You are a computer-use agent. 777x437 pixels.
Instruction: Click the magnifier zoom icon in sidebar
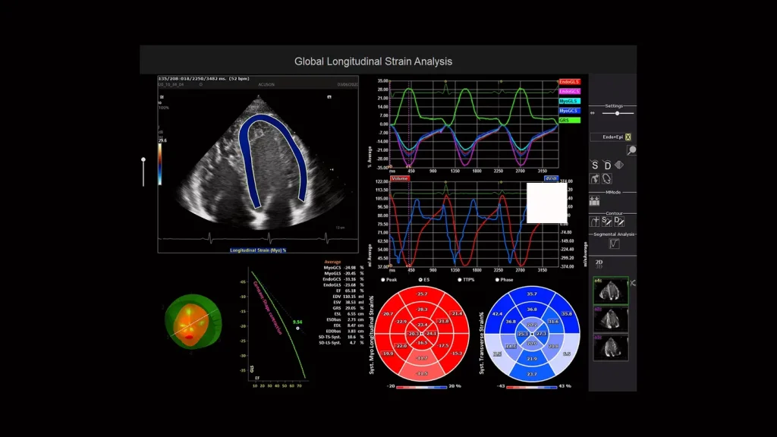pyautogui.click(x=631, y=150)
